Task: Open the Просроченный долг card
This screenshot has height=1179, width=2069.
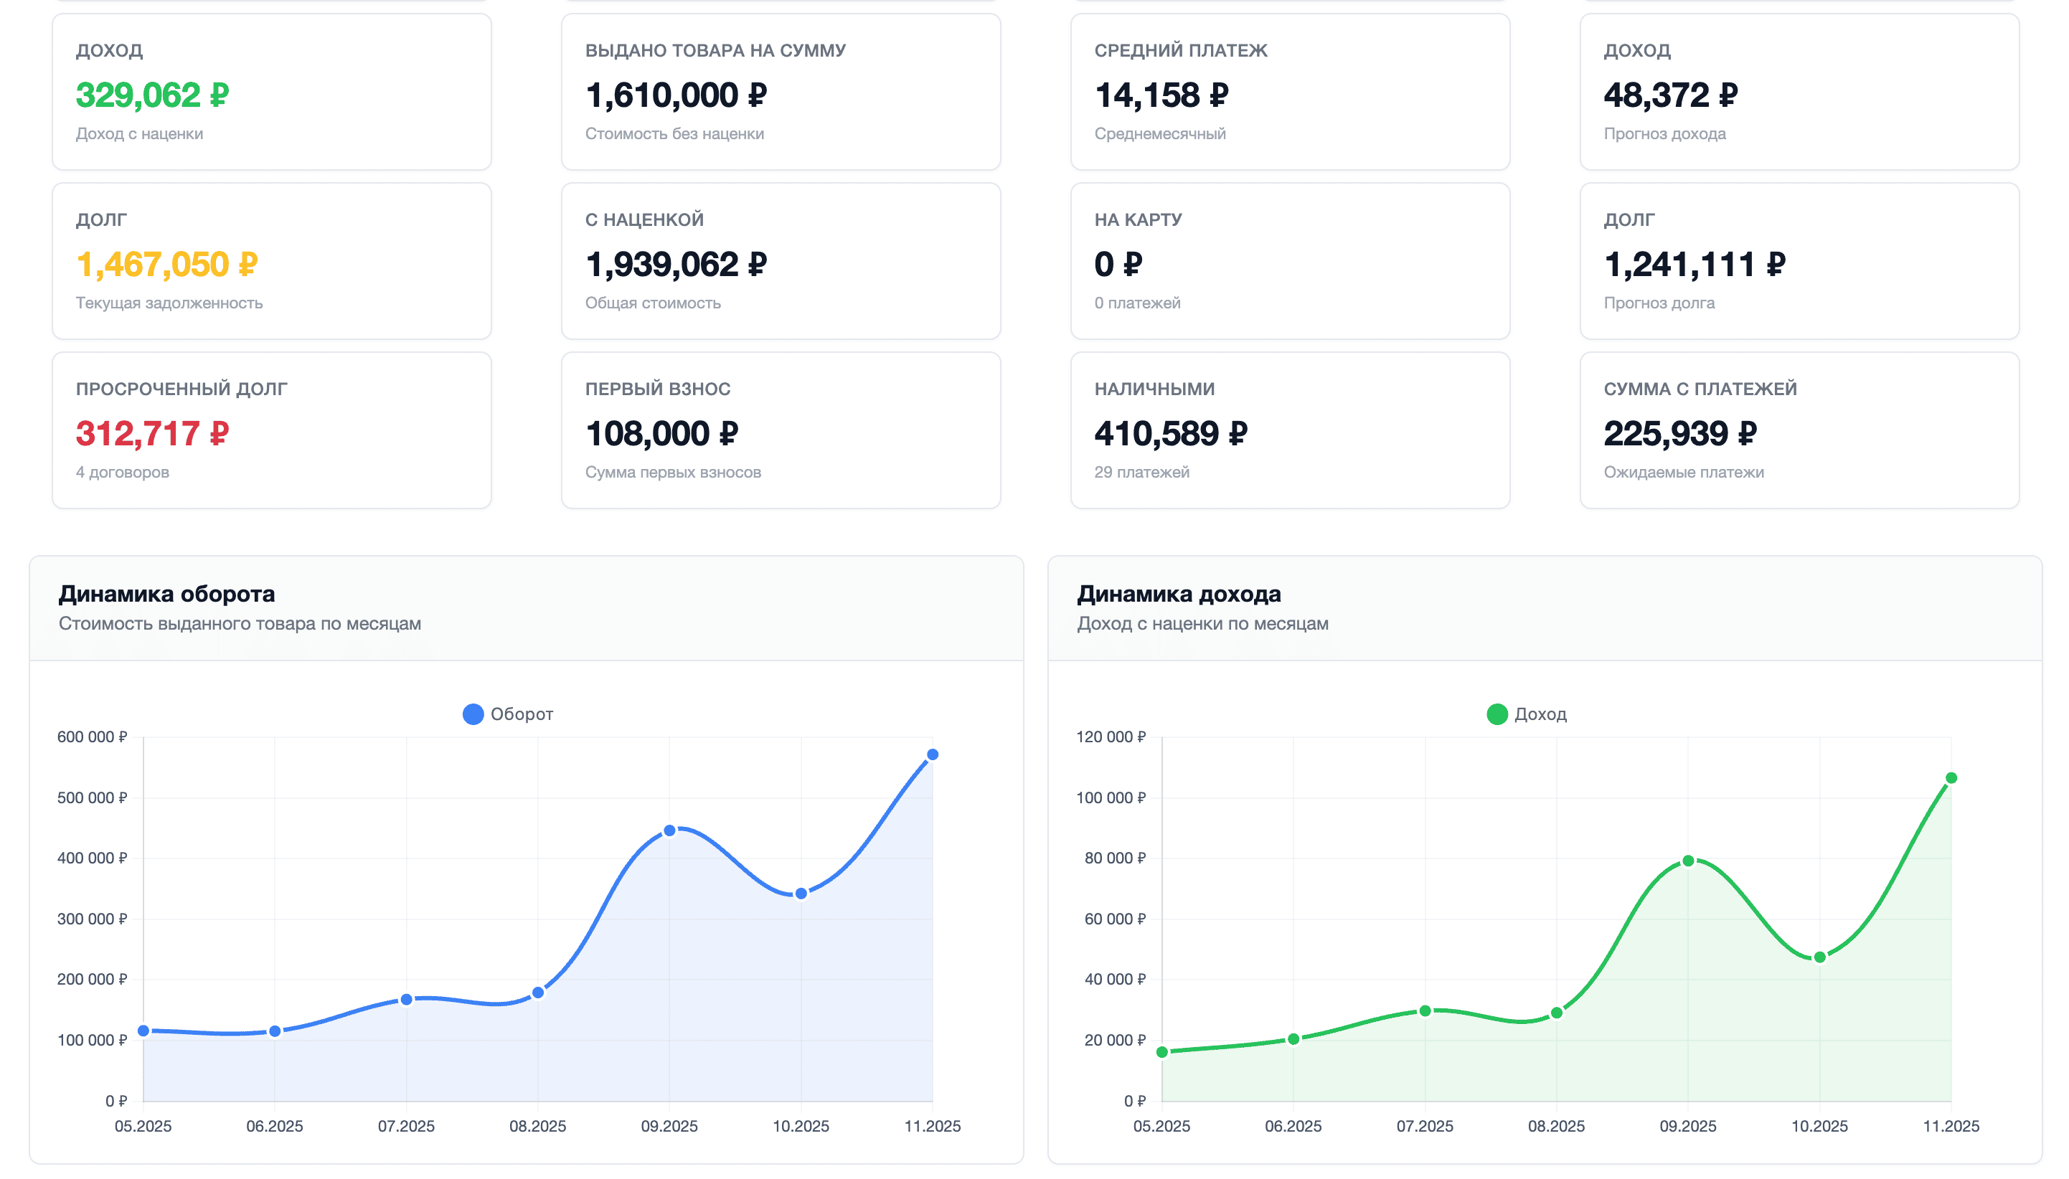Action: [271, 430]
